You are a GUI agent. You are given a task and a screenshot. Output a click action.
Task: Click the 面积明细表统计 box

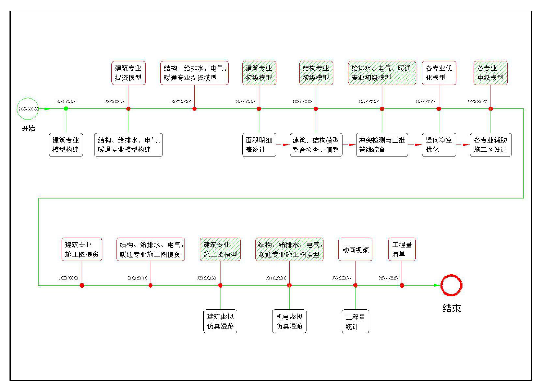tap(259, 144)
